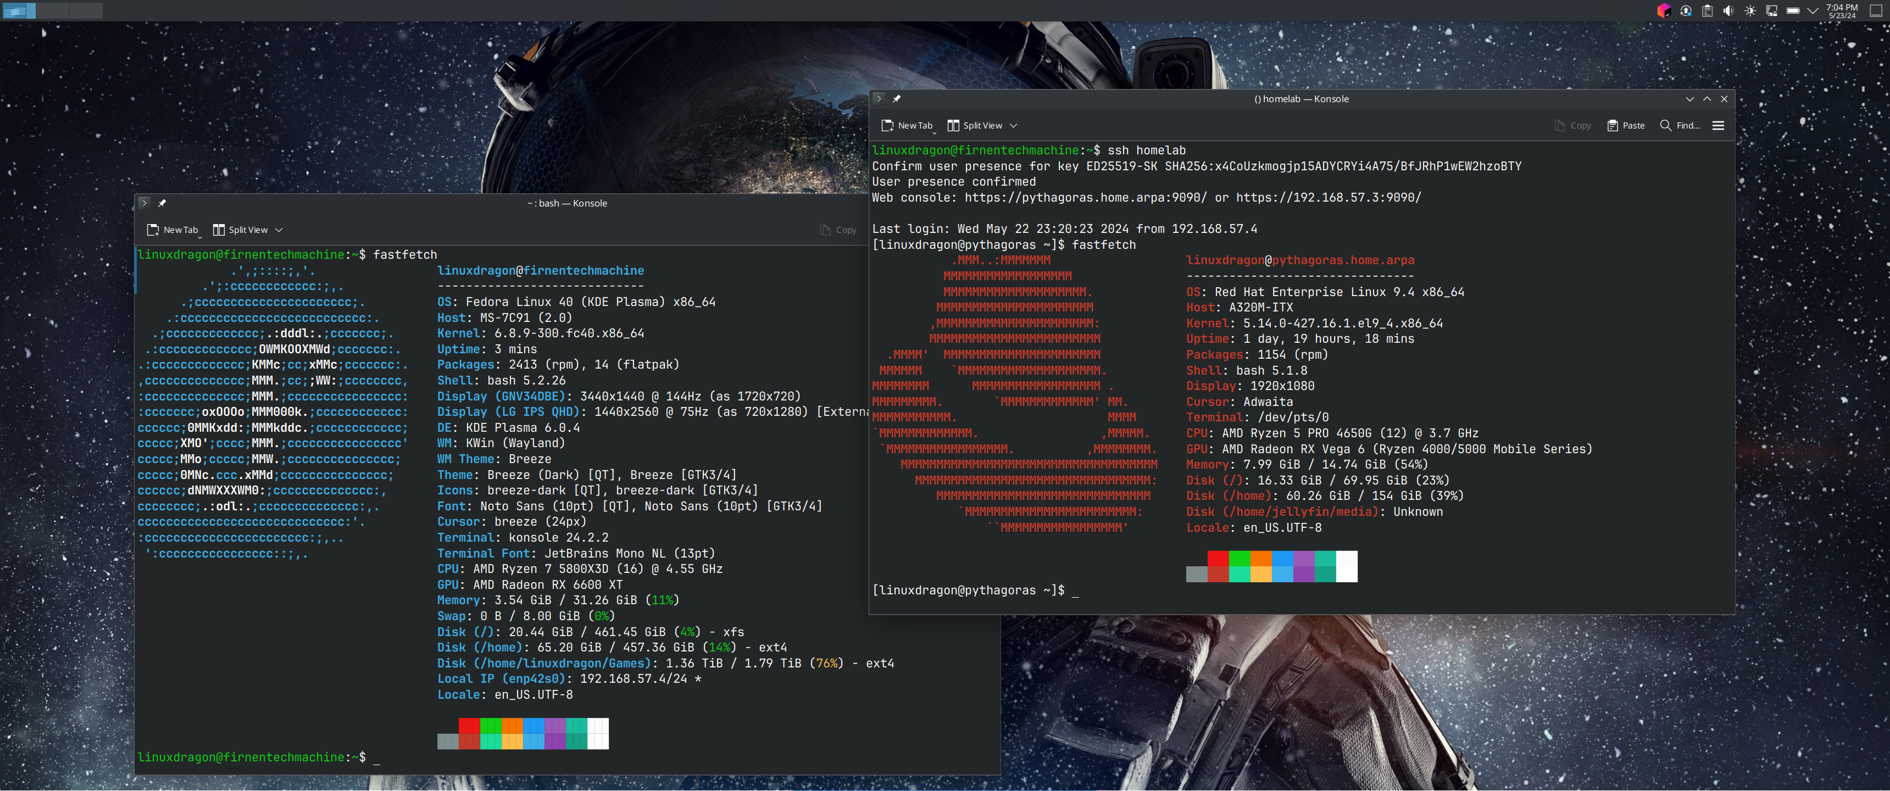Open brightness and color tray icon
Screen dimensions: 1890x791
click(1750, 11)
